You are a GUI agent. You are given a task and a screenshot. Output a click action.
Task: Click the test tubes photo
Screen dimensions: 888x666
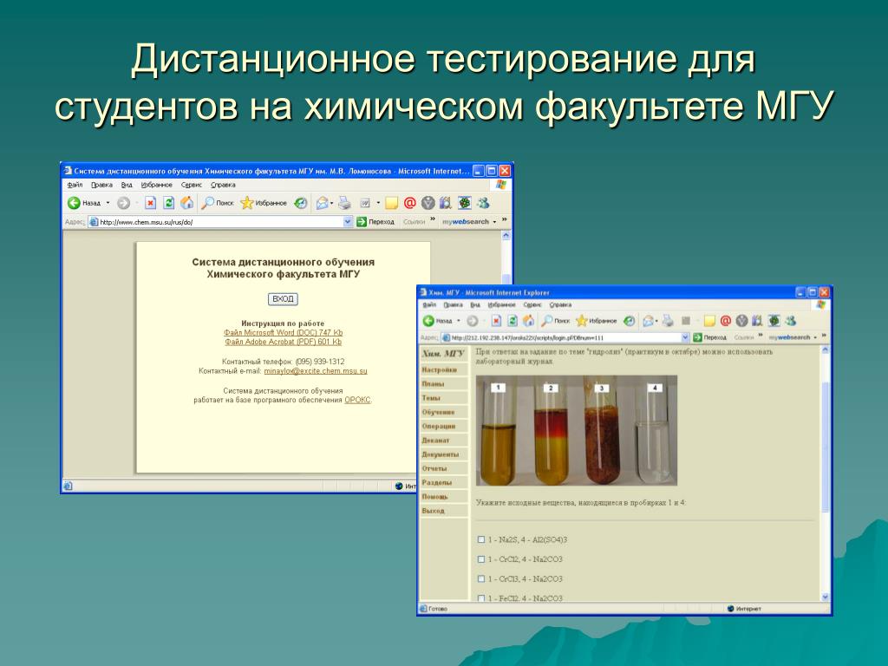pyautogui.click(x=577, y=431)
